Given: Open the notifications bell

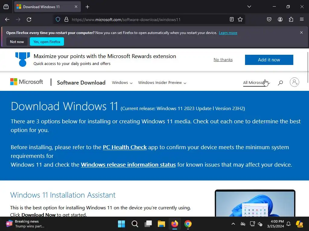Looking at the screenshot, I should coord(288,224).
